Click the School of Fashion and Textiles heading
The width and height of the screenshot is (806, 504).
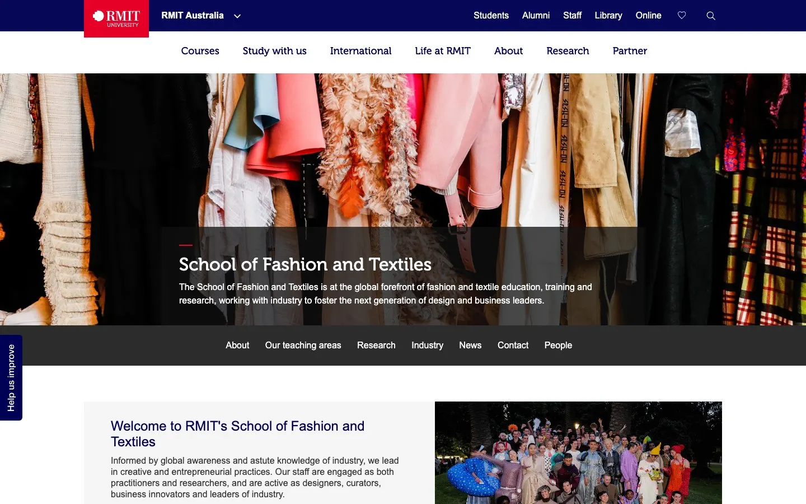pos(305,264)
